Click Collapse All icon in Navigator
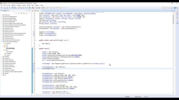 22,13
